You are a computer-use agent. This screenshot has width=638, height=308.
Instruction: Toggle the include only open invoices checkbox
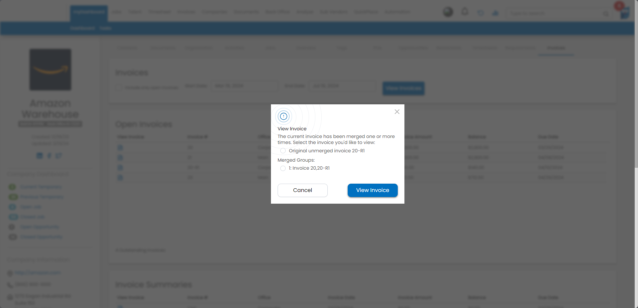119,88
